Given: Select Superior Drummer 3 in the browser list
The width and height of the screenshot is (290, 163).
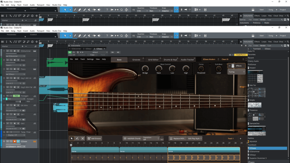Looking at the screenshot, I should click(258, 158).
